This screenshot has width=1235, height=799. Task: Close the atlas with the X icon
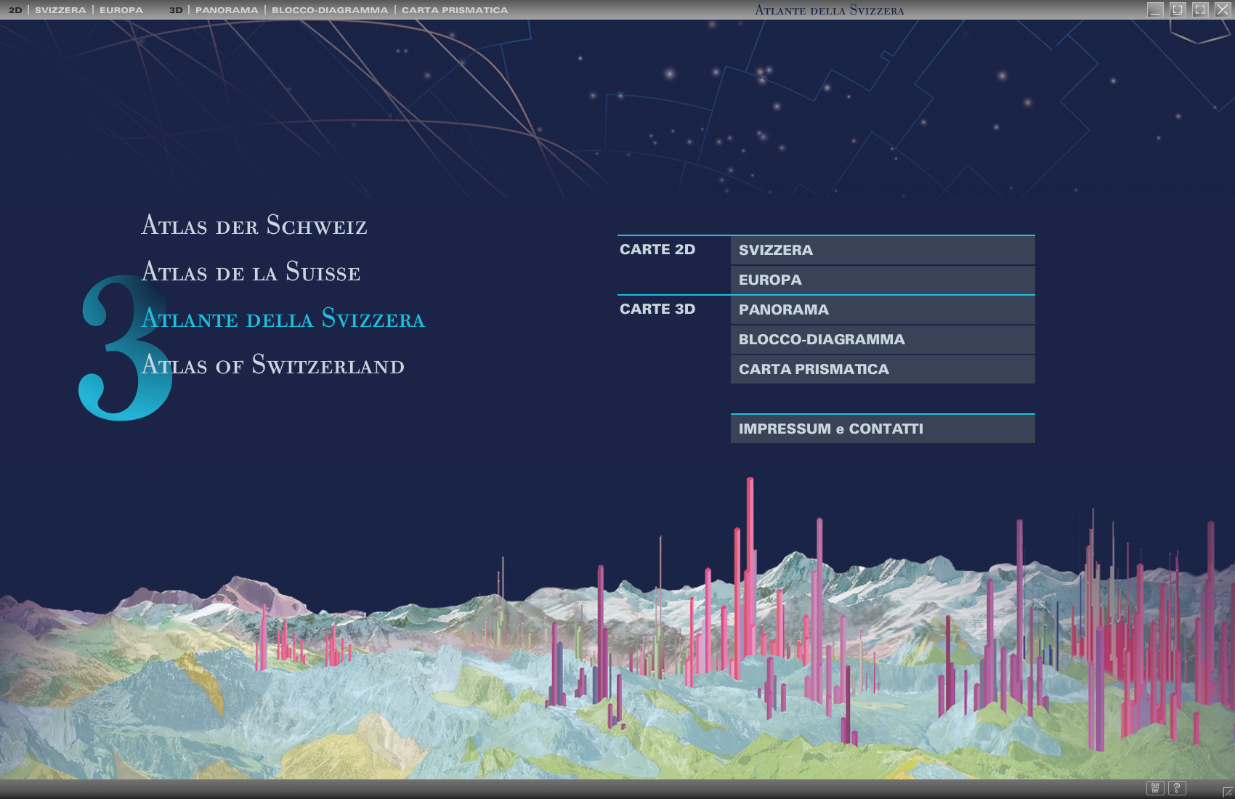1223,9
